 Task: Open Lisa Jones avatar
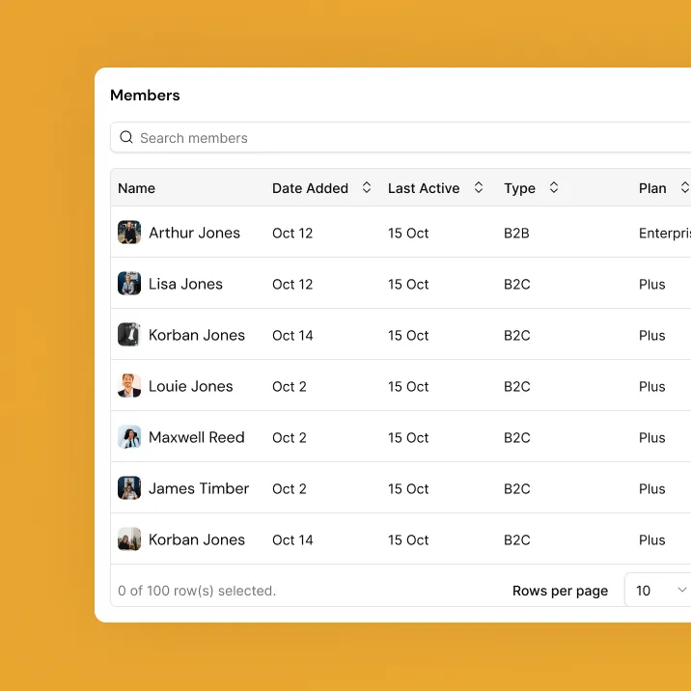pos(129,284)
